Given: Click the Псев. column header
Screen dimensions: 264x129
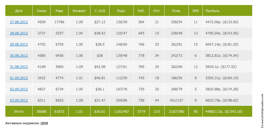Looking at the screenshot, I should pyautogui.click(x=176, y=11).
